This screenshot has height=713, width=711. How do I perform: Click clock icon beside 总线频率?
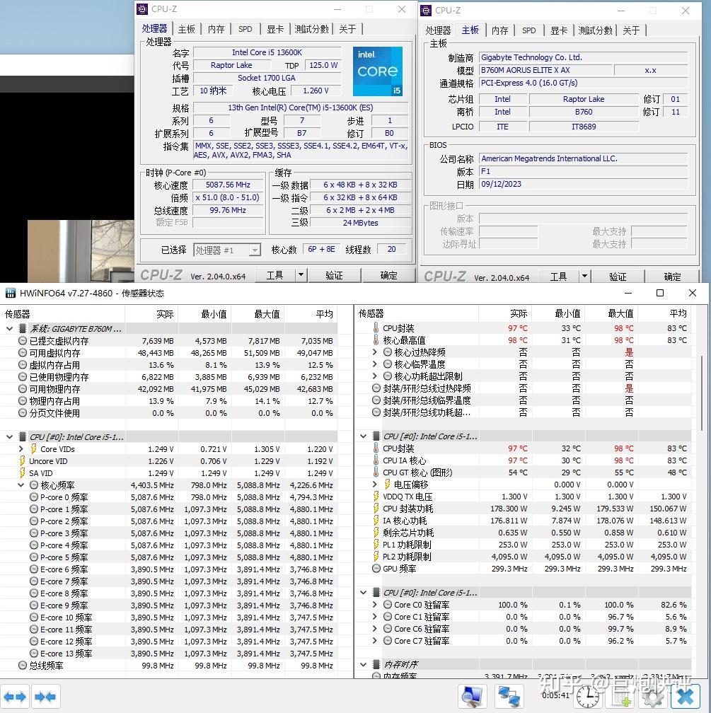(23, 665)
